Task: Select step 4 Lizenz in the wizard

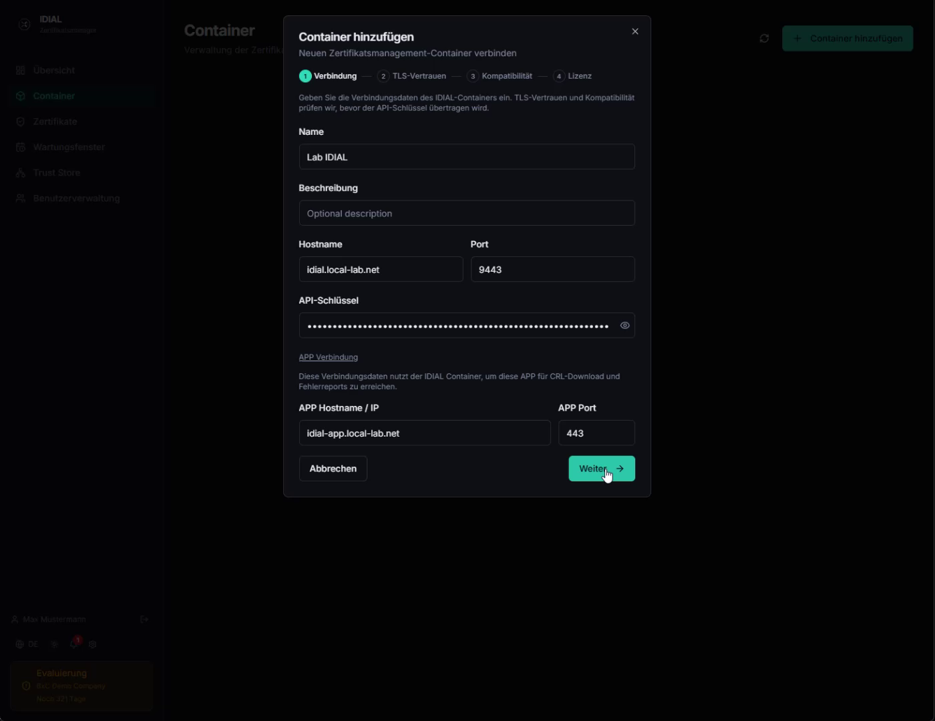Action: tap(572, 76)
